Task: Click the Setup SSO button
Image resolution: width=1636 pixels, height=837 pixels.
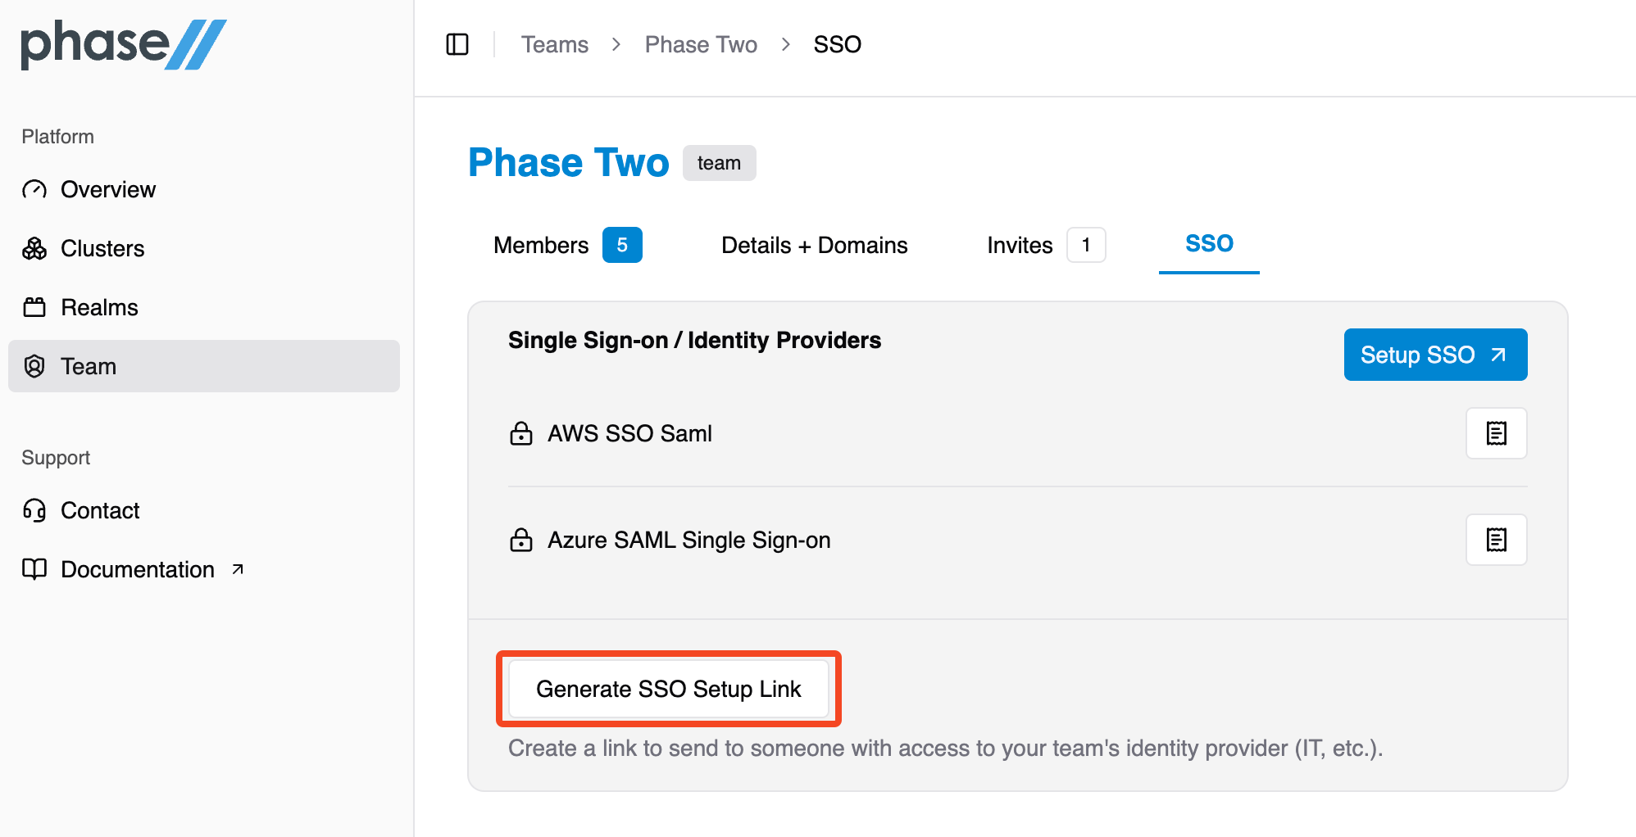Action: coord(1434,355)
